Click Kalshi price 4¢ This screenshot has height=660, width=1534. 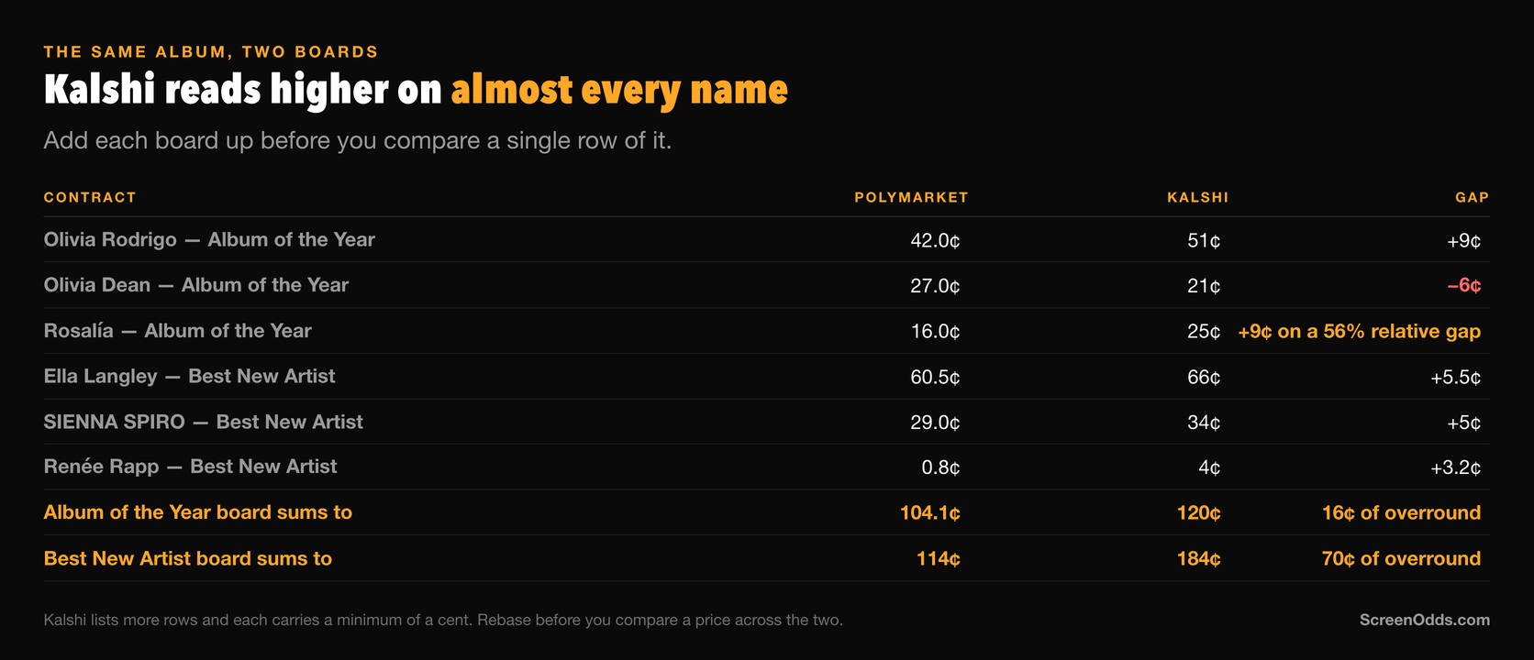click(x=1209, y=467)
